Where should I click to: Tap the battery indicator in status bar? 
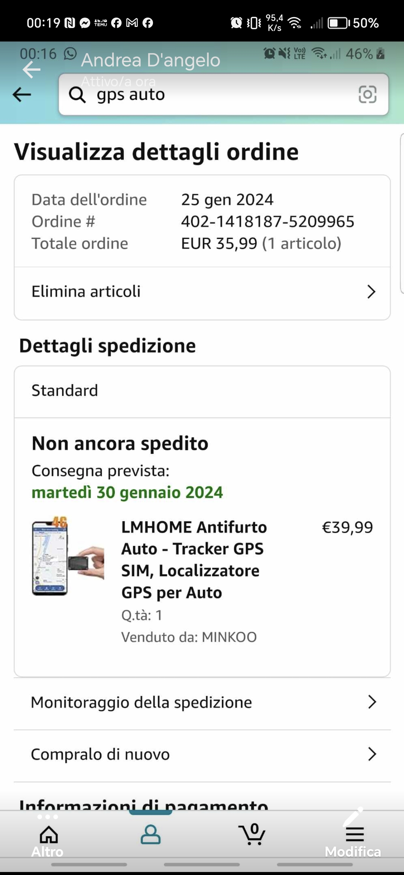[339, 23]
